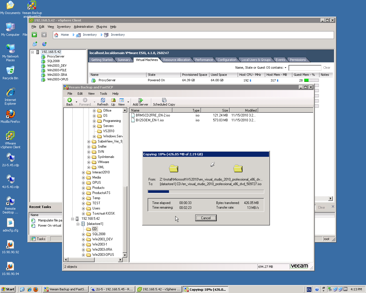
Task: Open VMware vSphere Client desktop icon
Action: click(10, 140)
